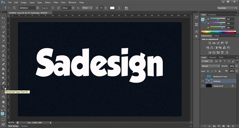
Task: Hide the Sadesign text layer
Action: [203, 81]
